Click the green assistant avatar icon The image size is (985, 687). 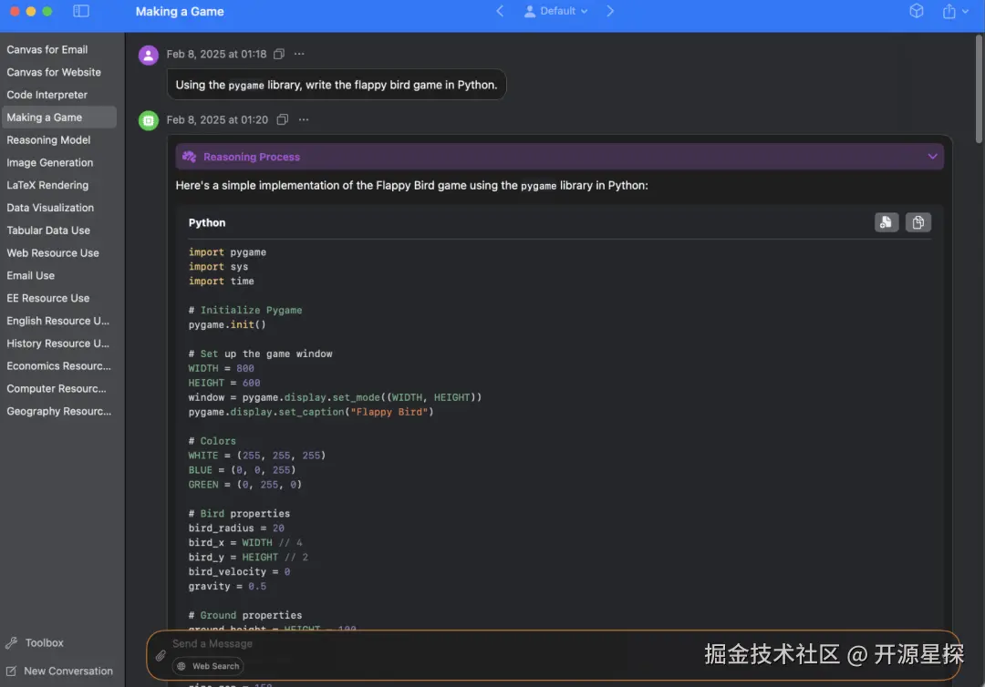pos(149,120)
